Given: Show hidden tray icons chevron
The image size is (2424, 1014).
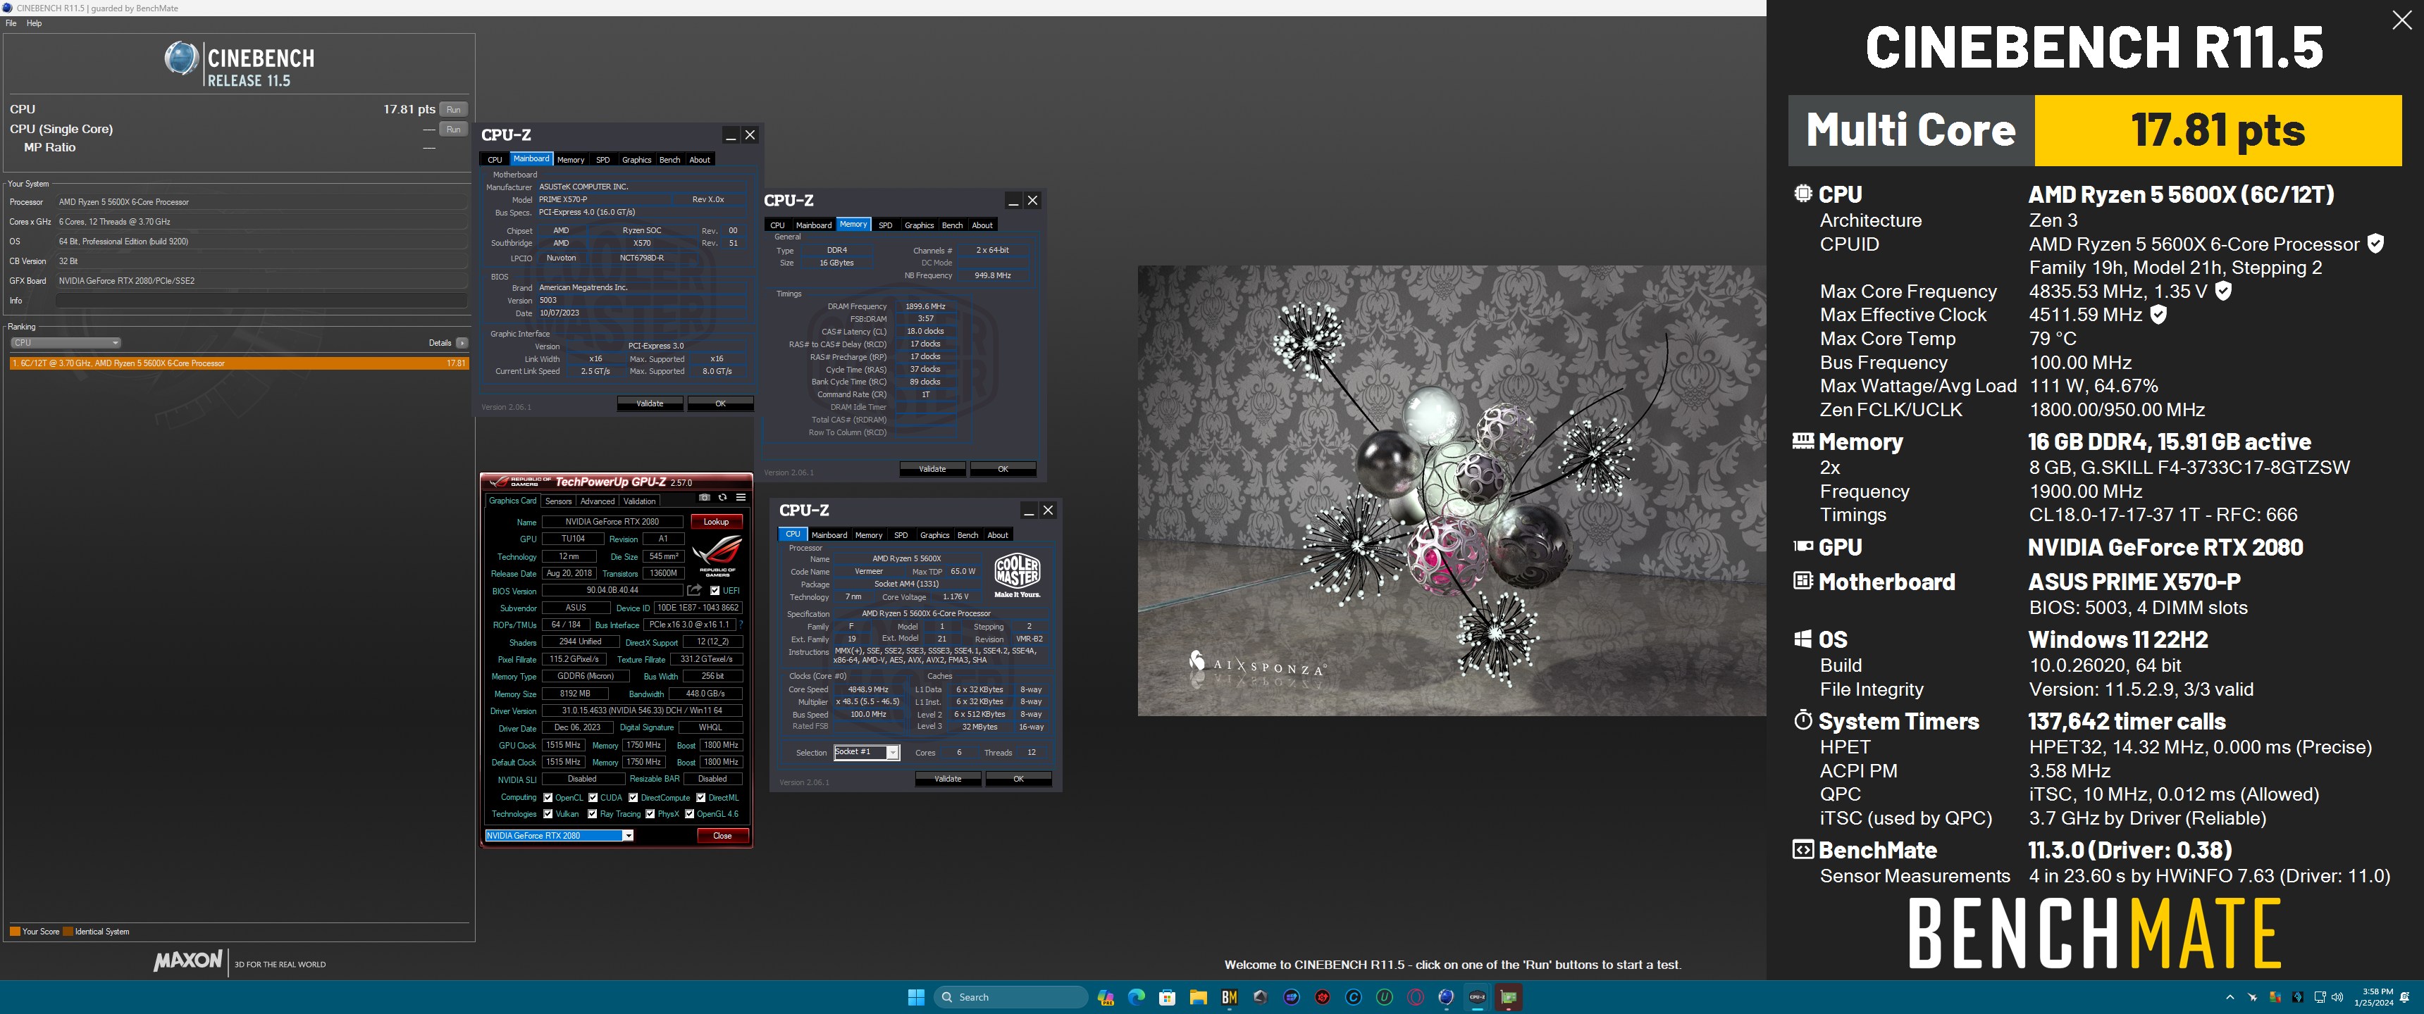Looking at the screenshot, I should click(2230, 997).
